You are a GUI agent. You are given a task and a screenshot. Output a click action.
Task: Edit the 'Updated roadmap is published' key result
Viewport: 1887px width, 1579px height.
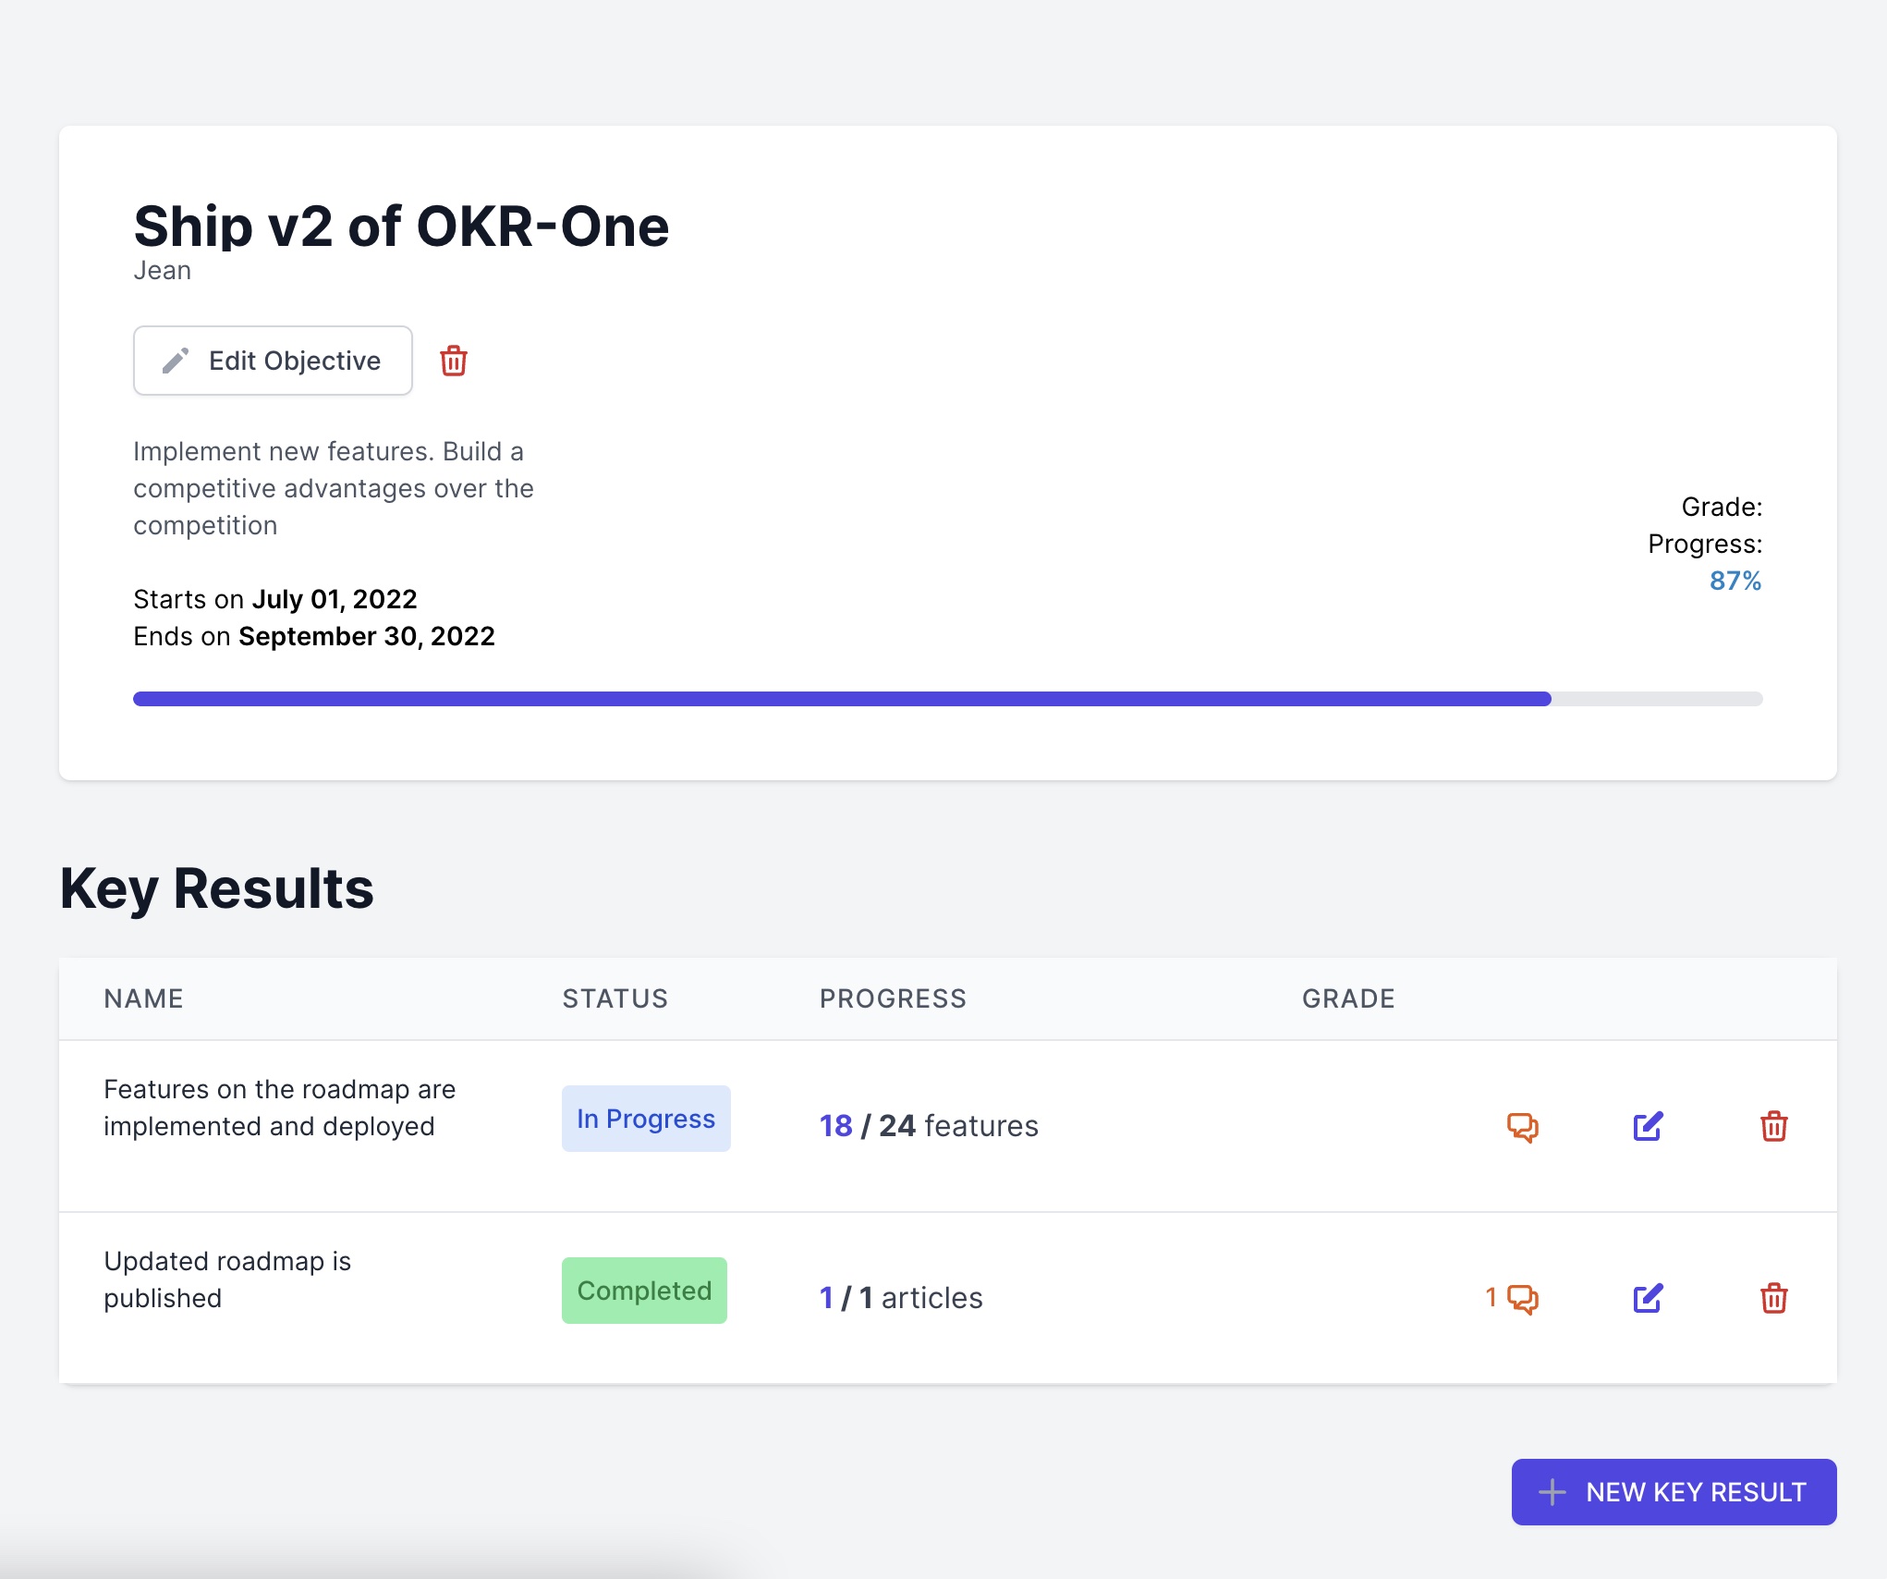[1648, 1297]
